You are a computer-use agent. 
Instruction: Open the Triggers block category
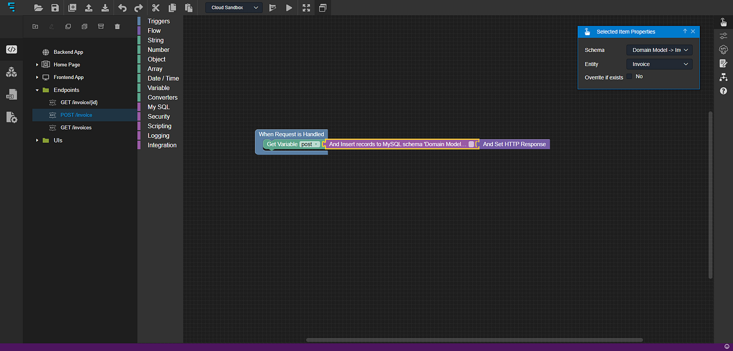[159, 21]
